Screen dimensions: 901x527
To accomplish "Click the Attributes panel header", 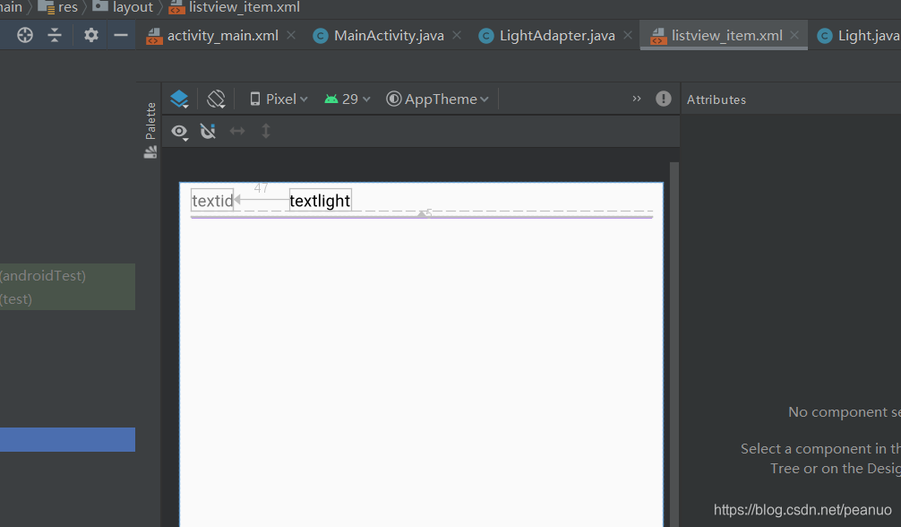I will click(x=716, y=99).
